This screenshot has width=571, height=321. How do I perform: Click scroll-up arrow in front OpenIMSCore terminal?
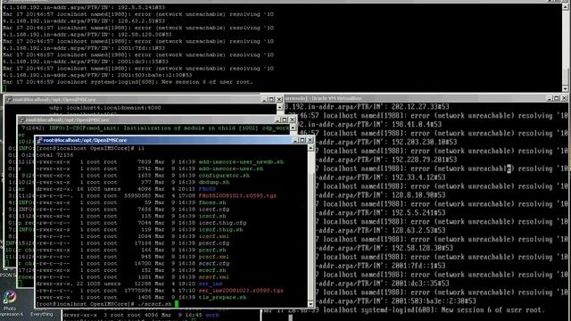tap(310, 148)
